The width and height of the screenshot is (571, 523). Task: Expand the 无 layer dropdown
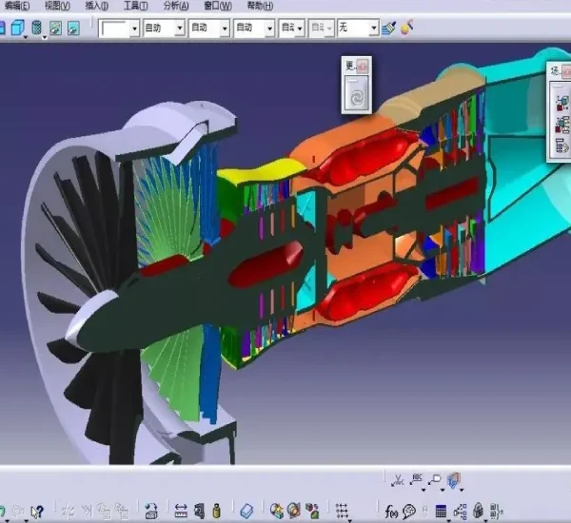[x=374, y=28]
